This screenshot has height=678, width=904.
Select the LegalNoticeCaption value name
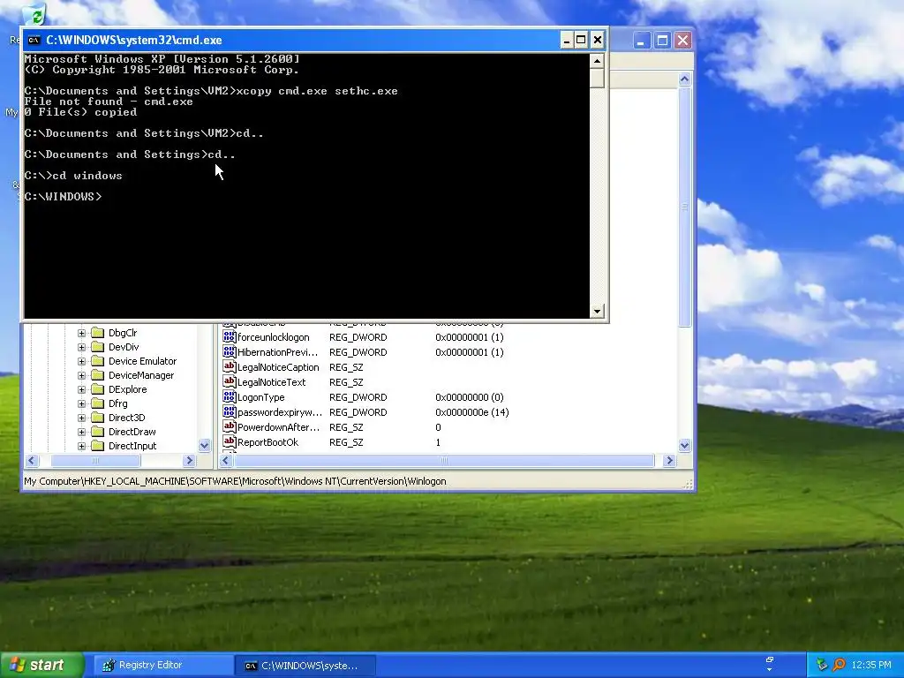[278, 367]
